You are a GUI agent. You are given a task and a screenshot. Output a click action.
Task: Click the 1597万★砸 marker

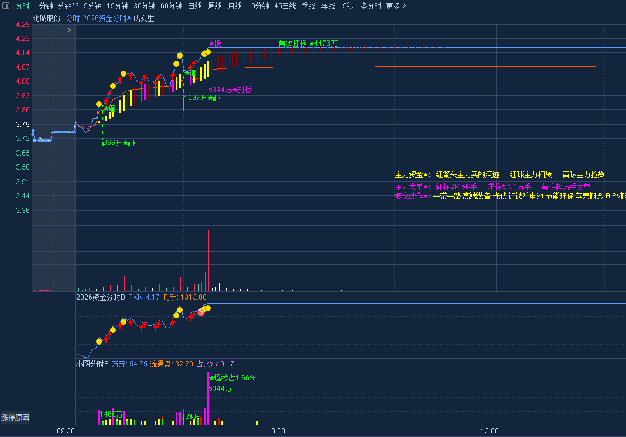202,98
